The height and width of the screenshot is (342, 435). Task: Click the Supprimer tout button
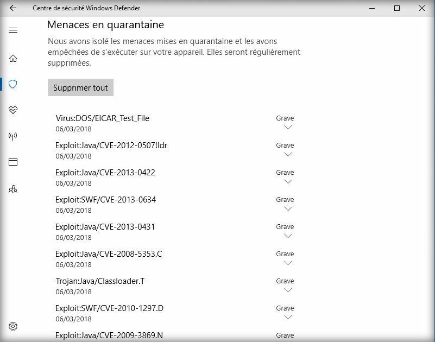(80, 88)
